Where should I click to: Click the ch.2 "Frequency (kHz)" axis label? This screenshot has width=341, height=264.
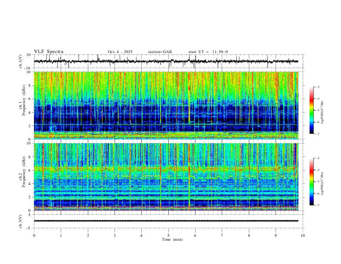24,171
